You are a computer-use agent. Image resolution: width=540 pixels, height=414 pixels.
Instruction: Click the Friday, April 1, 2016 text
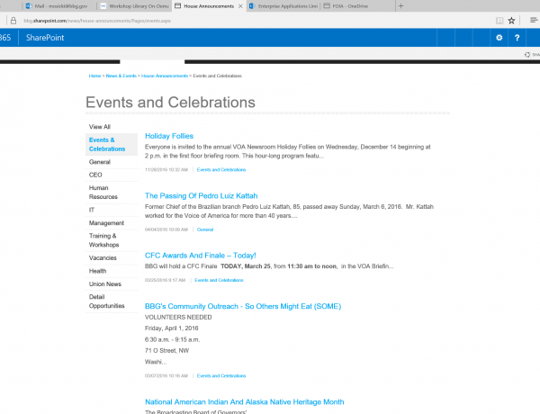click(x=172, y=328)
